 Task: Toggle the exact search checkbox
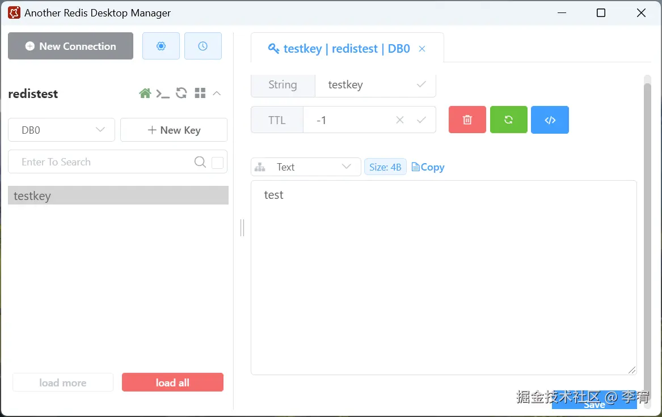click(x=217, y=163)
